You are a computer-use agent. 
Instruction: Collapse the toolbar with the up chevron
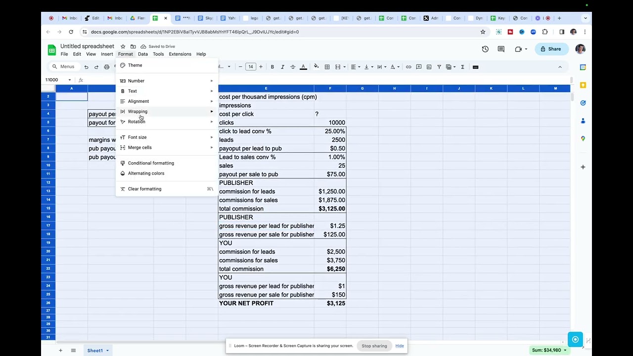coord(560,67)
